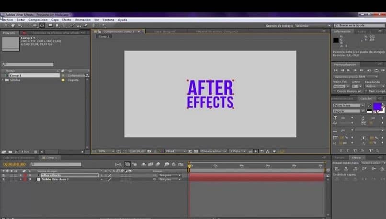The height and width of the screenshot is (219, 386).
Task: Apply faux bold in Character panel
Action: click(341, 151)
